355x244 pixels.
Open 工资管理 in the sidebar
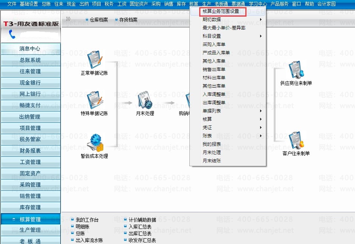pos(31,162)
